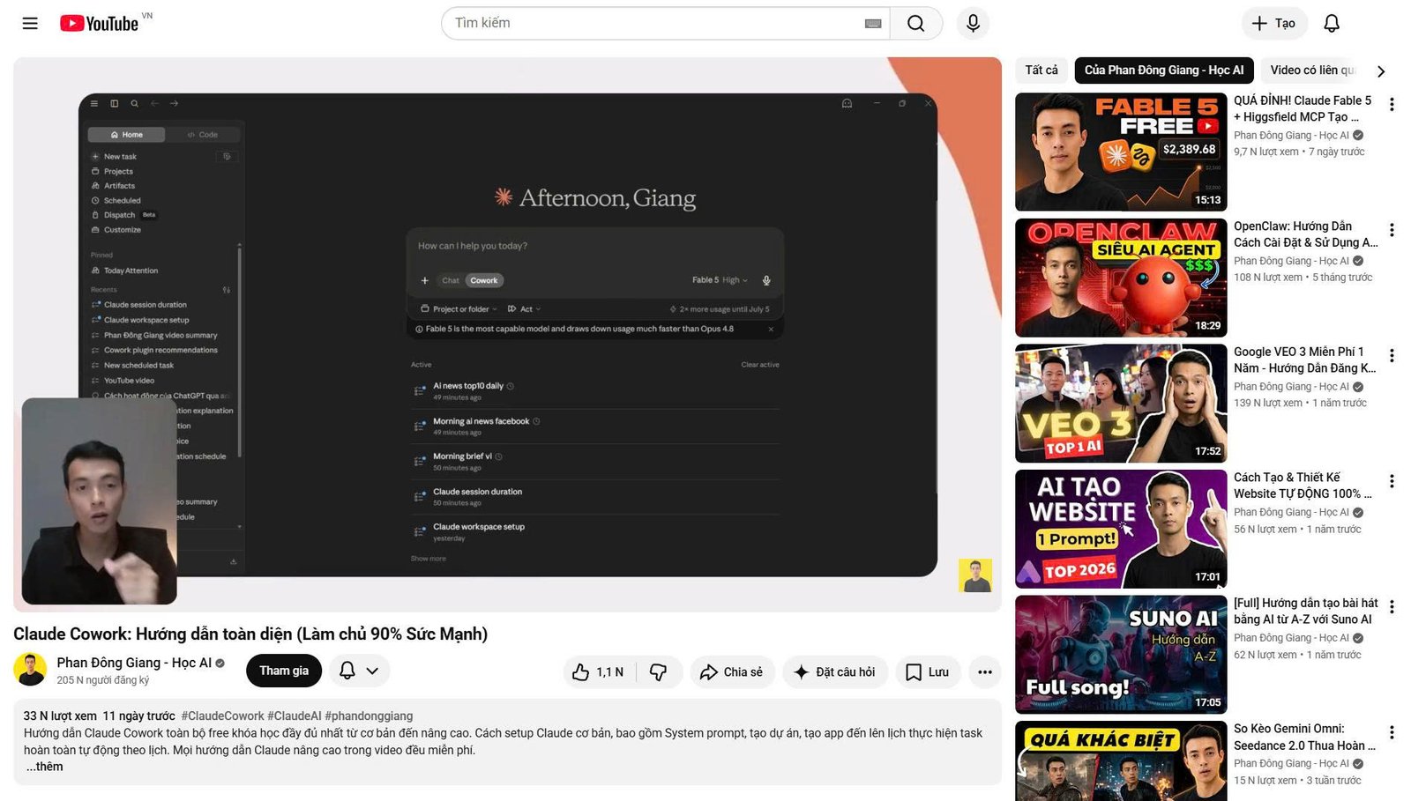The height and width of the screenshot is (801, 1411).
Task: Open the #ClaudeAI hashtag
Action: (295, 716)
